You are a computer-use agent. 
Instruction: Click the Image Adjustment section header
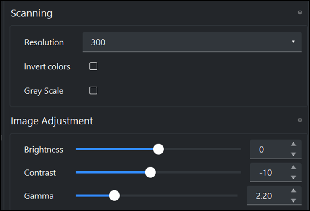pyautogui.click(x=52, y=121)
